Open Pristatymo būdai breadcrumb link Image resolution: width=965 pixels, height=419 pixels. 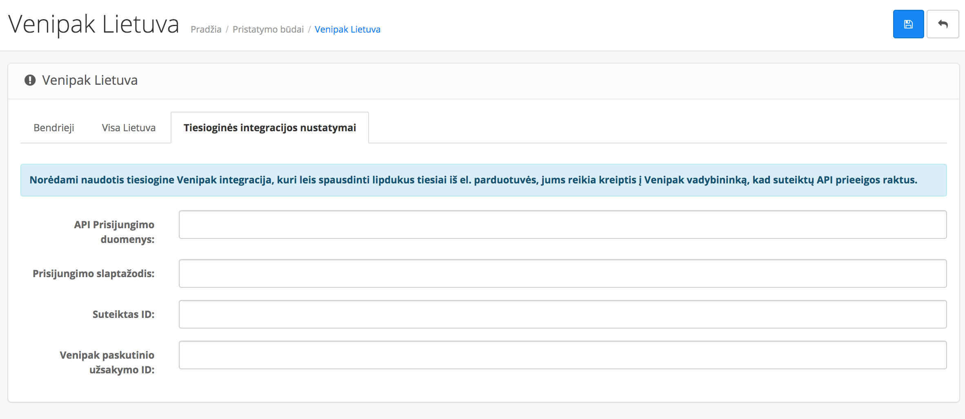coord(268,29)
